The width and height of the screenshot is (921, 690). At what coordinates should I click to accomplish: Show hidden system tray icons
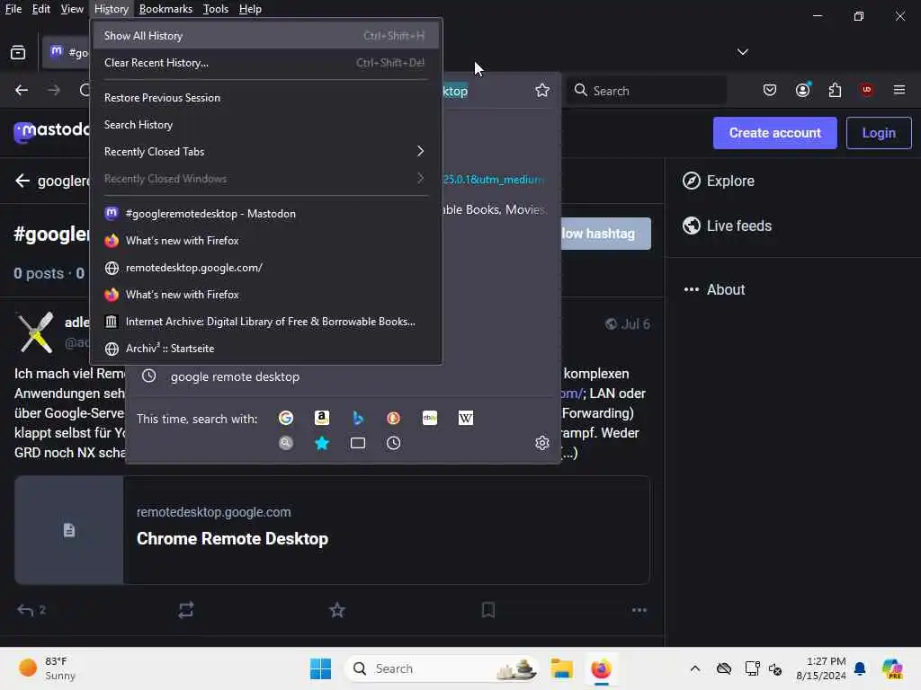point(695,668)
